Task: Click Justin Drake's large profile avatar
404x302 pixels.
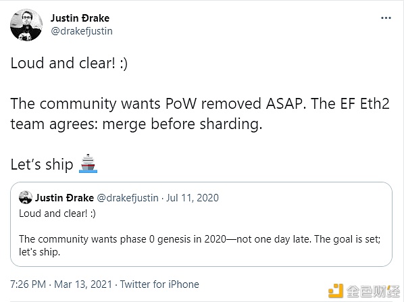Action: (x=26, y=25)
